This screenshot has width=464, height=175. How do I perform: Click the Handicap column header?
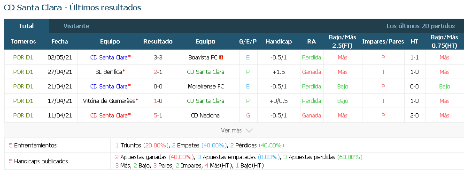point(278,42)
